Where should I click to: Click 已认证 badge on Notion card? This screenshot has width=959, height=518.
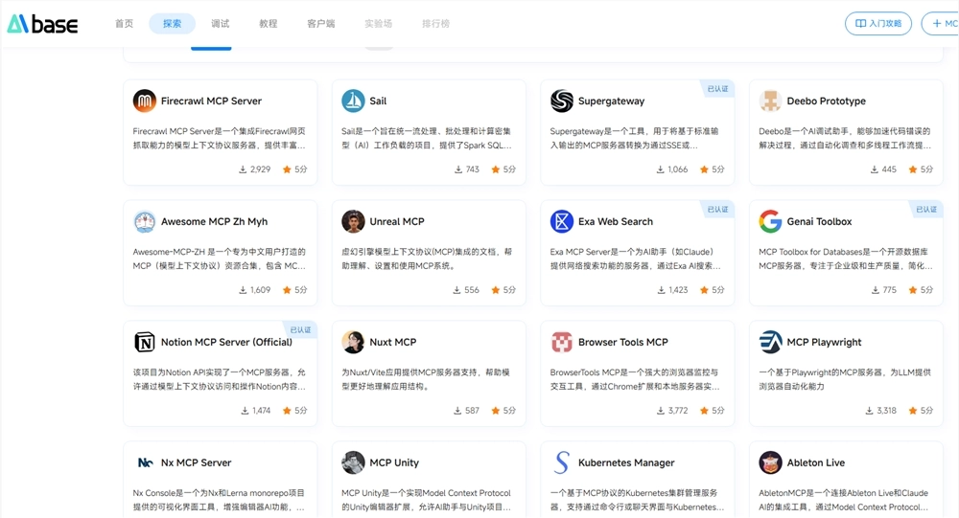[x=300, y=329]
